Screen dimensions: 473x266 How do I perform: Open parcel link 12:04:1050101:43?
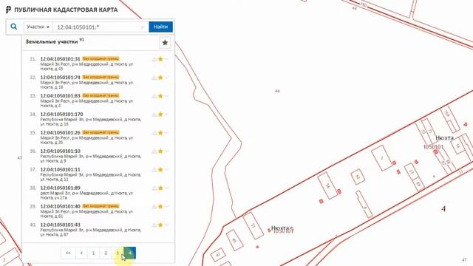pos(61,225)
